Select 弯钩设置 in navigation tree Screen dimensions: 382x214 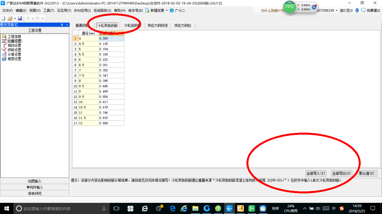[x=14, y=45]
